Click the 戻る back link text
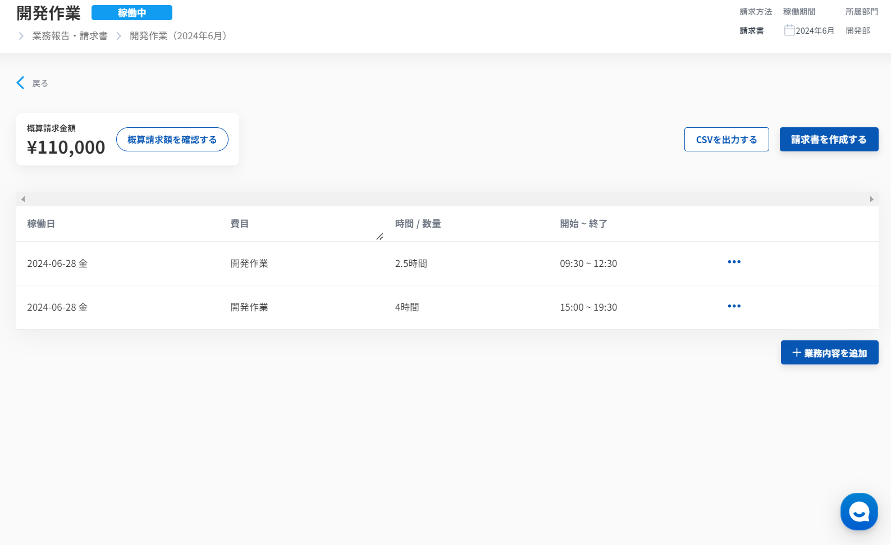The image size is (891, 545). [x=40, y=84]
